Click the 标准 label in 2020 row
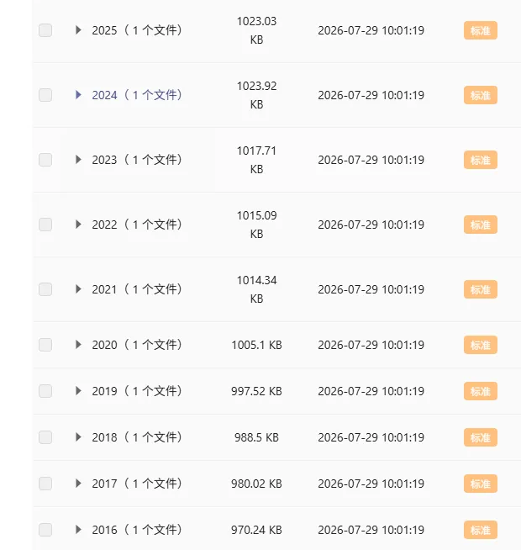The width and height of the screenshot is (521, 550). 481,345
